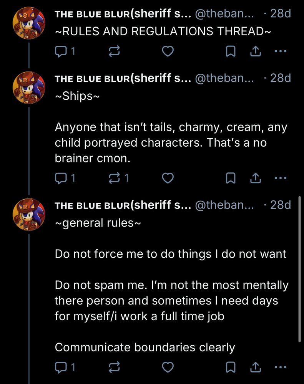Retweet the Ships tweet
Screen dimensions: 304x384
click(x=114, y=178)
